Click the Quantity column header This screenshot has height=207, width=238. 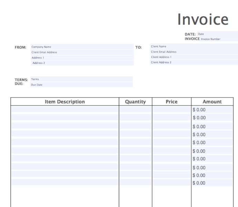136,101
